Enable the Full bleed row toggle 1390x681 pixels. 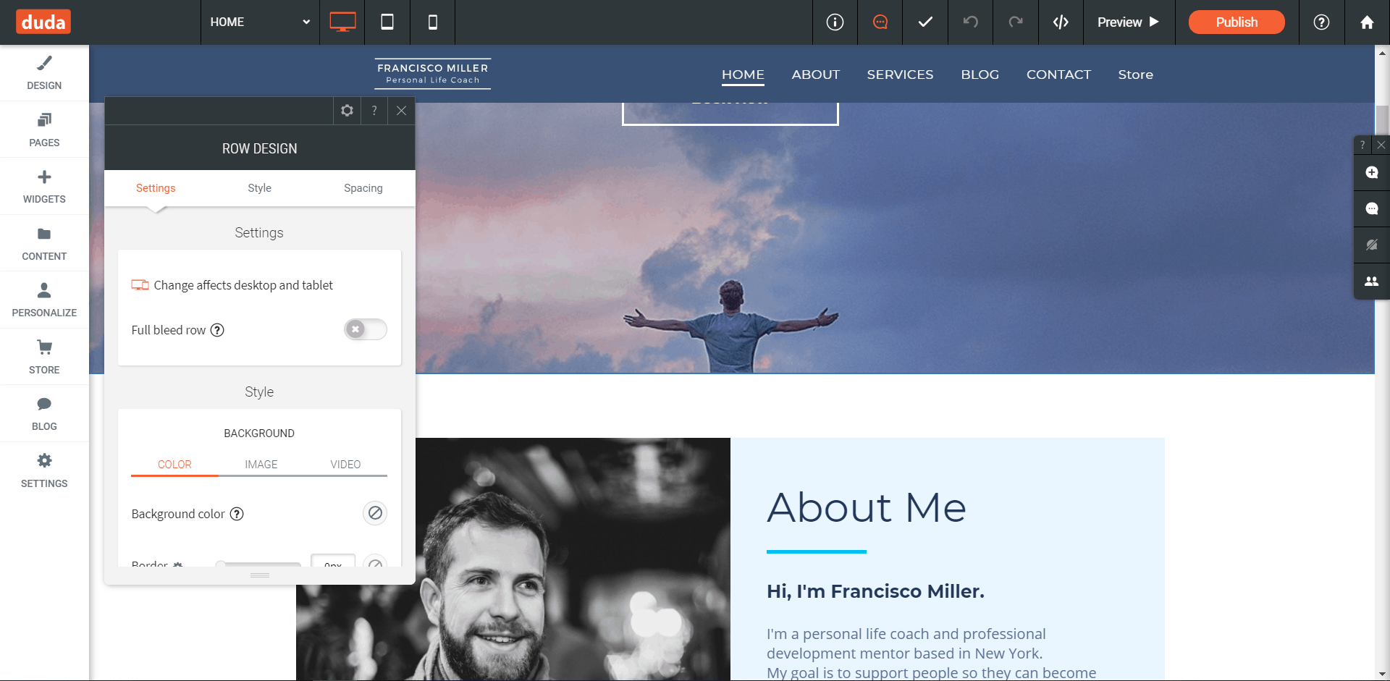pyautogui.click(x=365, y=329)
